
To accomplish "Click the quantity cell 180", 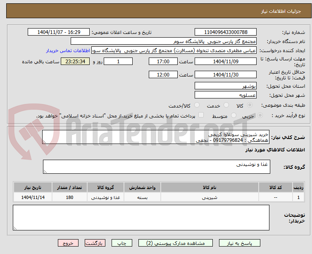I will [69, 197].
